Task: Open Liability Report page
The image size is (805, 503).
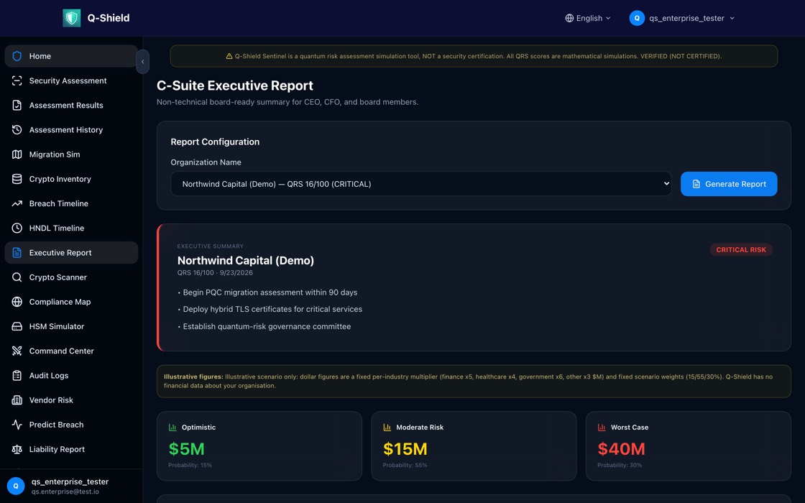Action: pos(71,450)
